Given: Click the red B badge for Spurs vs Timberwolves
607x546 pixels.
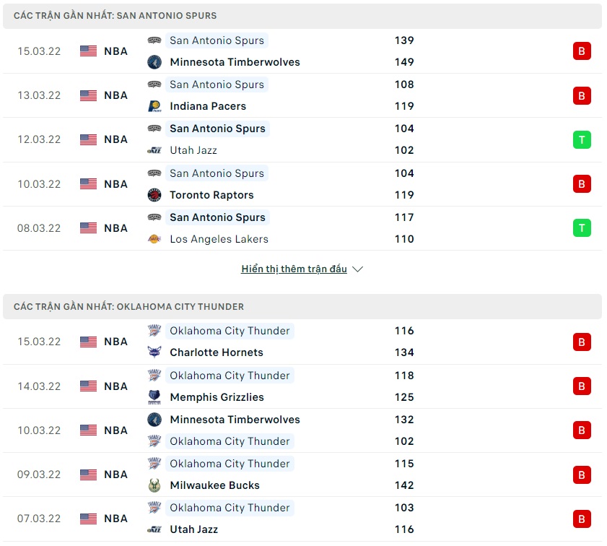Looking at the screenshot, I should click(x=582, y=51).
